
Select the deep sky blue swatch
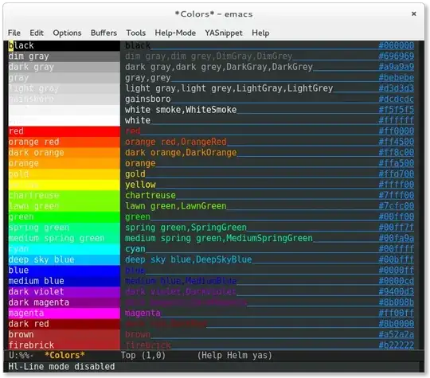(64, 259)
